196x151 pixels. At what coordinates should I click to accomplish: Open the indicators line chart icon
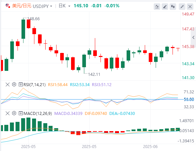[157, 7]
